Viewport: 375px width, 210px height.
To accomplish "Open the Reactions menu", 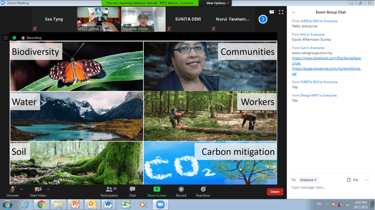I will (203, 191).
